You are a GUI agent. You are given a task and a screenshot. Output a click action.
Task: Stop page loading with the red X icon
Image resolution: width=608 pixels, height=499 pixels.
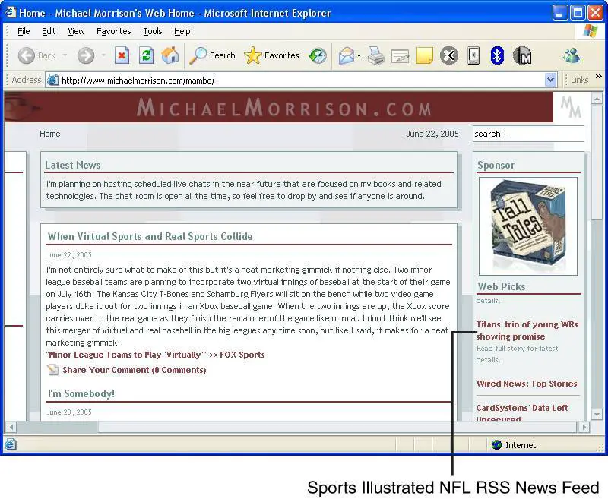pyautogui.click(x=122, y=55)
